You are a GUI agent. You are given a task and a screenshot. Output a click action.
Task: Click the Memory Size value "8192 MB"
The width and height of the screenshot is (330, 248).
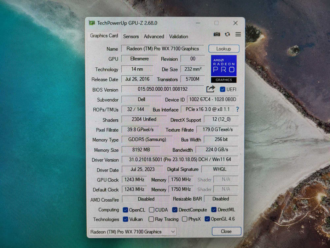141,150
